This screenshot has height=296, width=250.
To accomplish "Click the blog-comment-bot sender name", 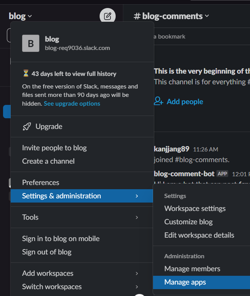I will pos(184,174).
